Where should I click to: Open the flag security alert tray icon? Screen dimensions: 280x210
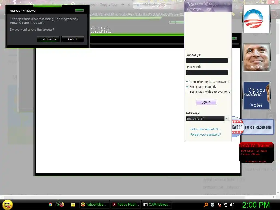click(219, 205)
